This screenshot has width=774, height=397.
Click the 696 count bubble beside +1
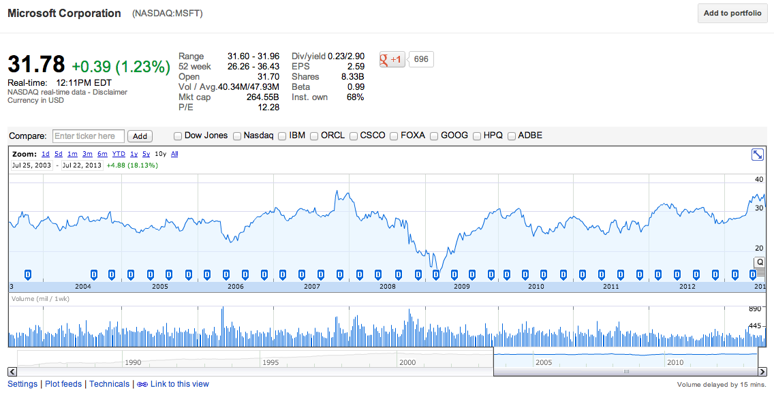pos(421,59)
